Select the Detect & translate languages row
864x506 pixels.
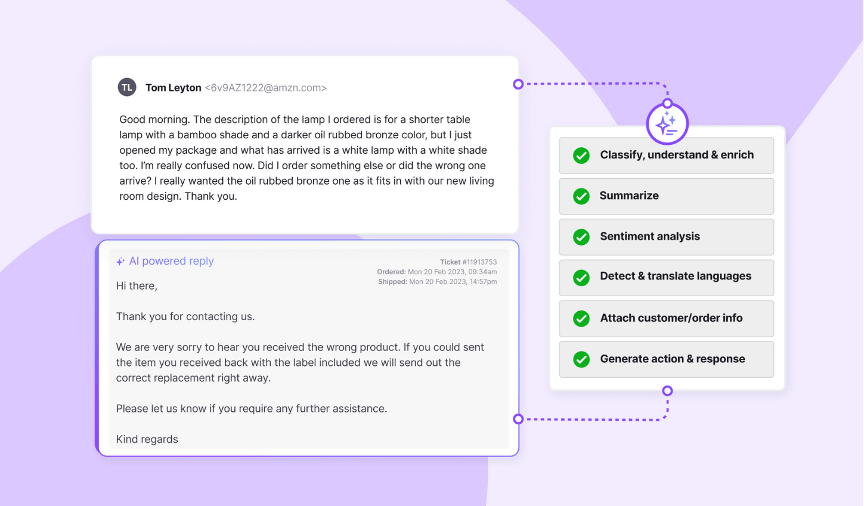click(x=667, y=278)
